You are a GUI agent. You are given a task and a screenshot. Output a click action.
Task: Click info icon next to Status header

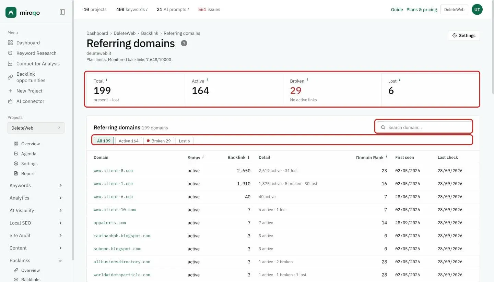pyautogui.click(x=203, y=156)
